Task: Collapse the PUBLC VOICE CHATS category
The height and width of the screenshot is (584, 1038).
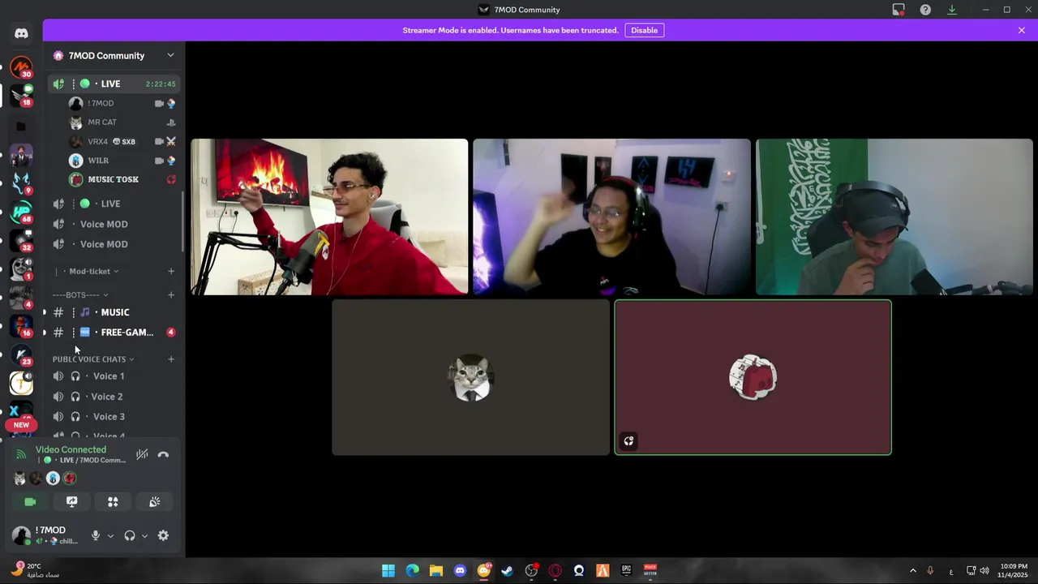Action: [x=93, y=359]
